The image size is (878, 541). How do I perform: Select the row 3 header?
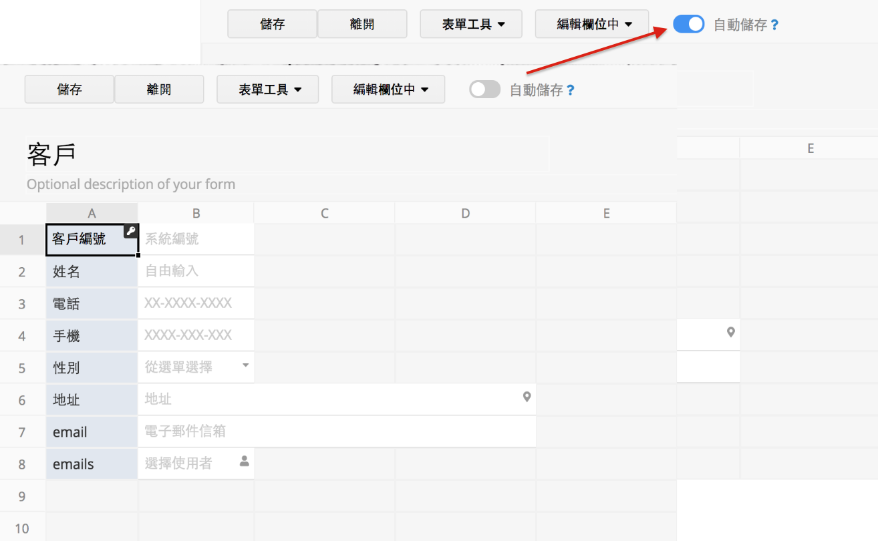pos(22,304)
